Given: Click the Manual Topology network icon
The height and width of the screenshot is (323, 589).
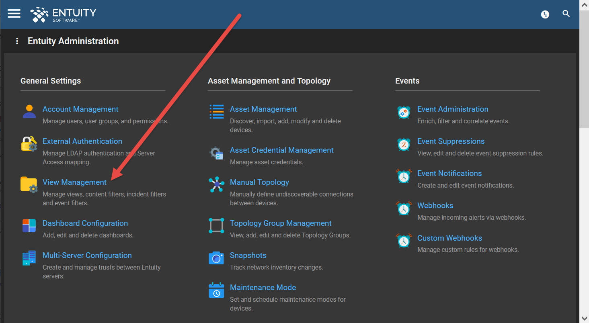Looking at the screenshot, I should click(x=217, y=185).
